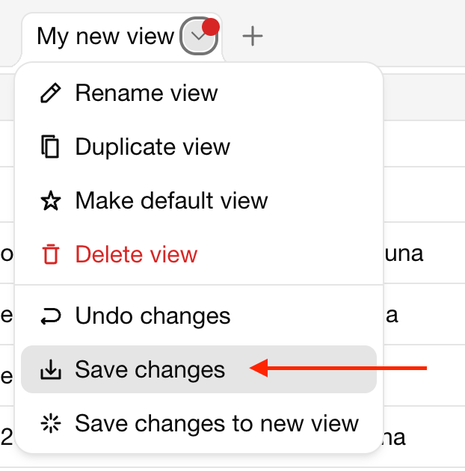Click the undo arrow icon

51,316
